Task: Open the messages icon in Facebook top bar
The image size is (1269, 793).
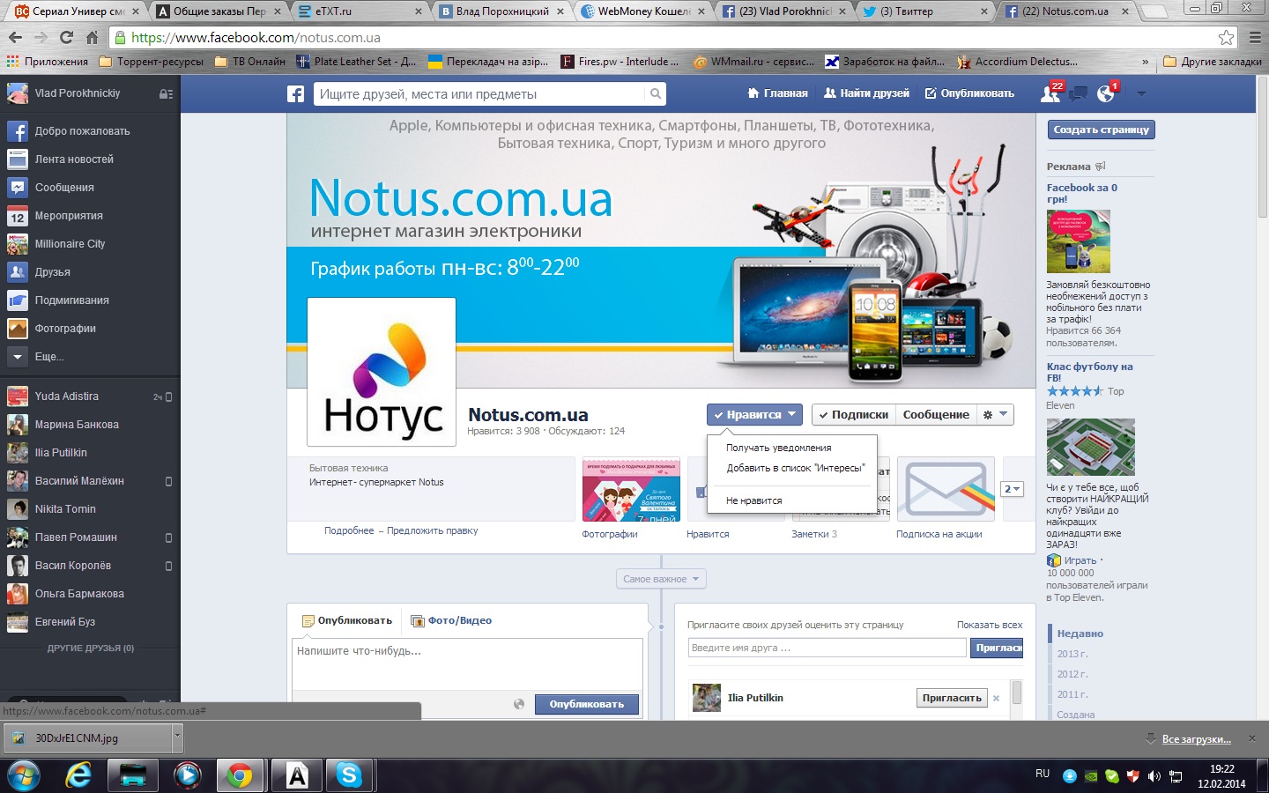Action: tap(1078, 93)
